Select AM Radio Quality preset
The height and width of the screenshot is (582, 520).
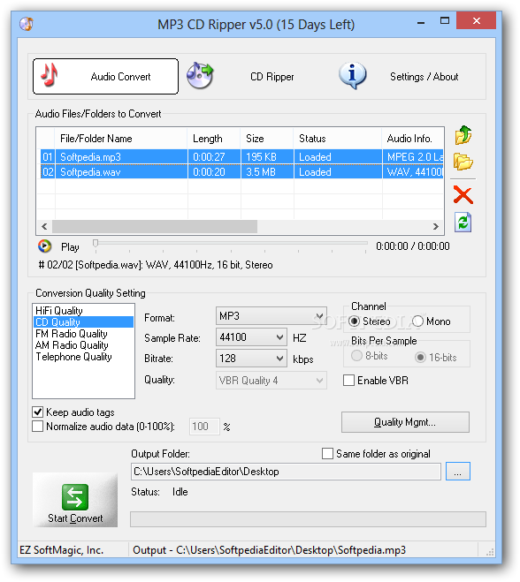83,345
